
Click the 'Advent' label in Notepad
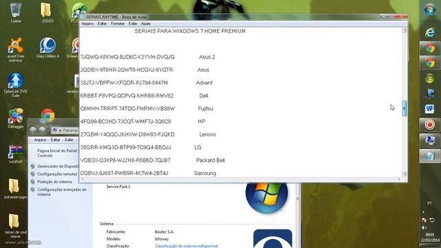(204, 83)
